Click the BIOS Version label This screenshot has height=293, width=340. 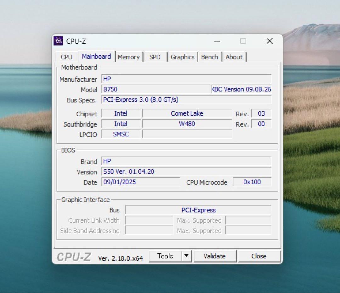(x=87, y=172)
